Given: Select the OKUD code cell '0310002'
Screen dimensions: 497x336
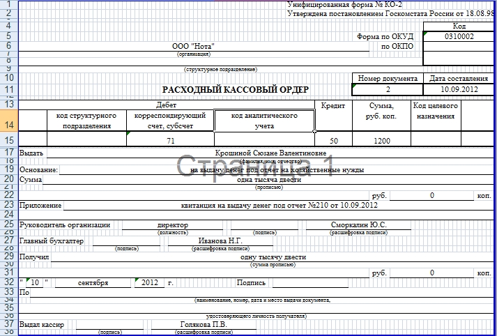Looking at the screenshot, I should pyautogui.click(x=459, y=36).
